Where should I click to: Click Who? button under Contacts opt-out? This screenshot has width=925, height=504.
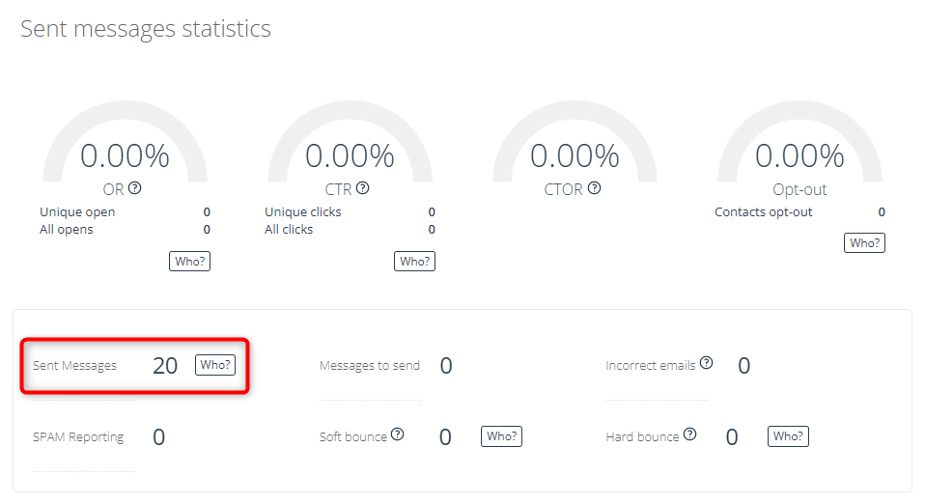point(865,242)
